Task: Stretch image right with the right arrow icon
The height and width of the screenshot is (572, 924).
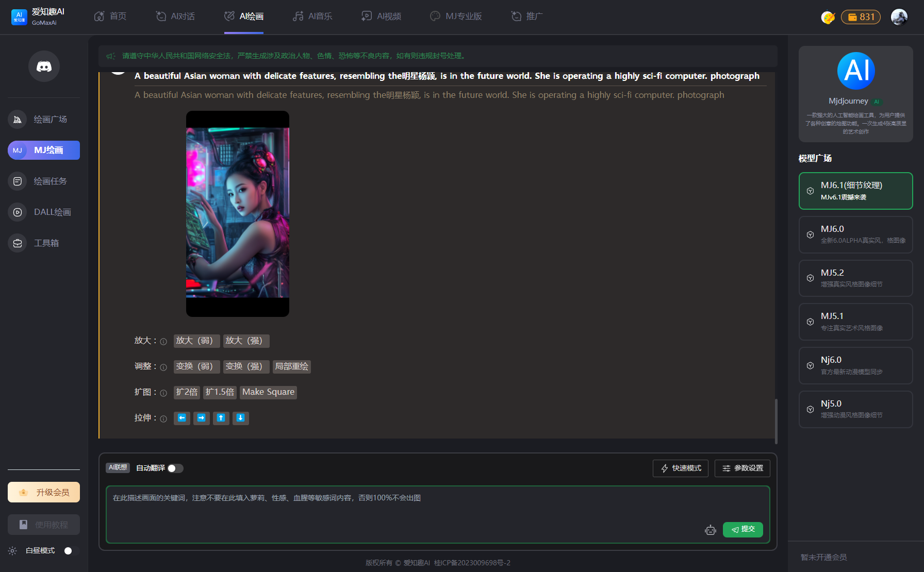Action: (x=202, y=418)
